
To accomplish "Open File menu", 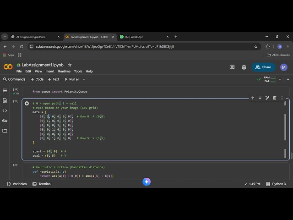I will (19, 71).
